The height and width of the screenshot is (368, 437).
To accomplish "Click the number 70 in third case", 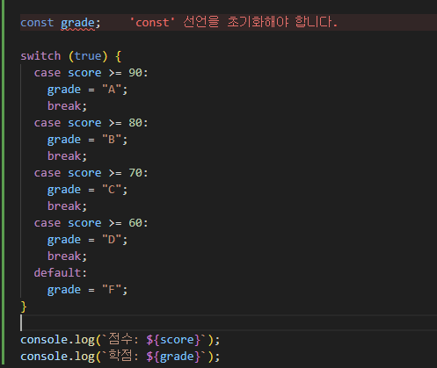I will click(135, 173).
